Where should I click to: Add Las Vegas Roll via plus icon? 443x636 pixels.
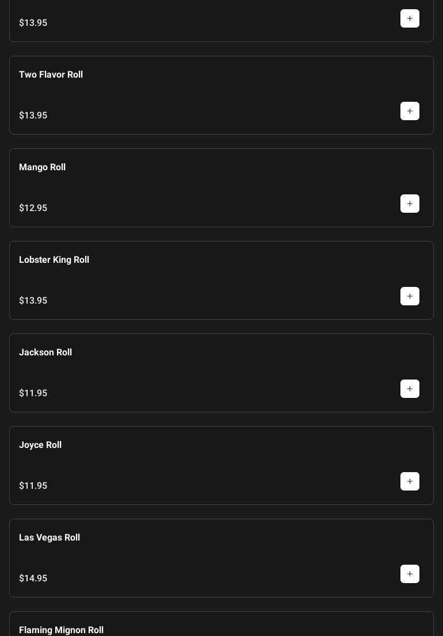click(410, 574)
